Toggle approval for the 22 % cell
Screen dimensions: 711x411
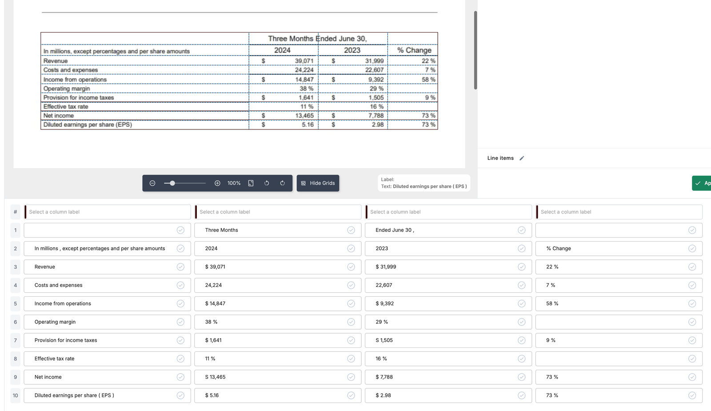tap(692, 267)
